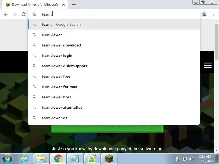The width and height of the screenshot is (219, 164).
Task: Select 'teamviewer login' suggestion
Action: point(114,55)
